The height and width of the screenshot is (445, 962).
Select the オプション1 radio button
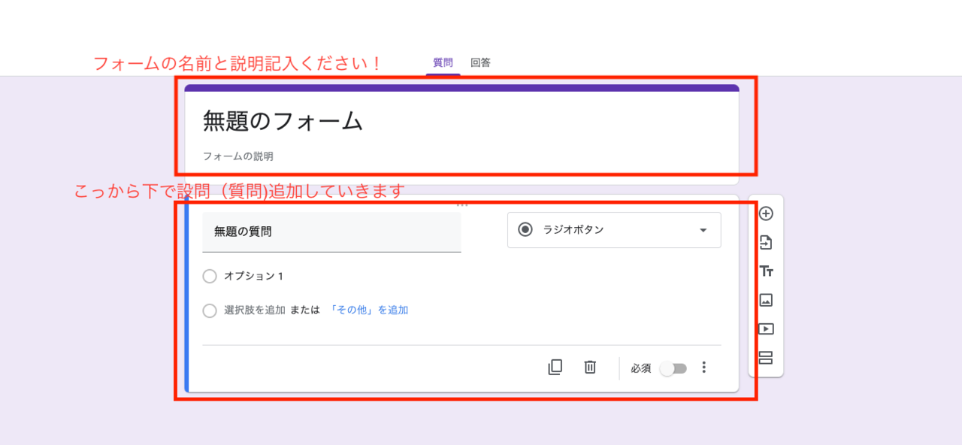pyautogui.click(x=210, y=277)
